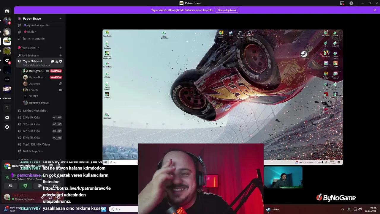Viewport: 380px width, 214px height.
Task: Expand the Yayıncı Alanı category
Action: (28, 48)
